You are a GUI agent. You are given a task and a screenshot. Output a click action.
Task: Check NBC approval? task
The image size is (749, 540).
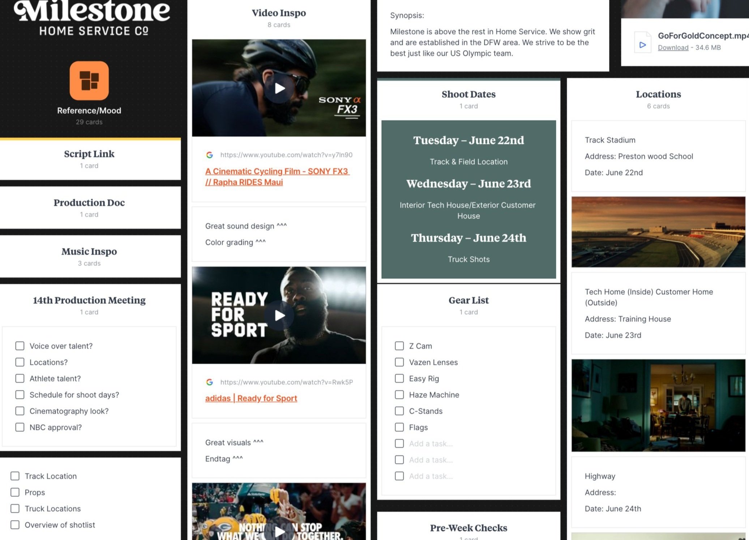(x=20, y=427)
